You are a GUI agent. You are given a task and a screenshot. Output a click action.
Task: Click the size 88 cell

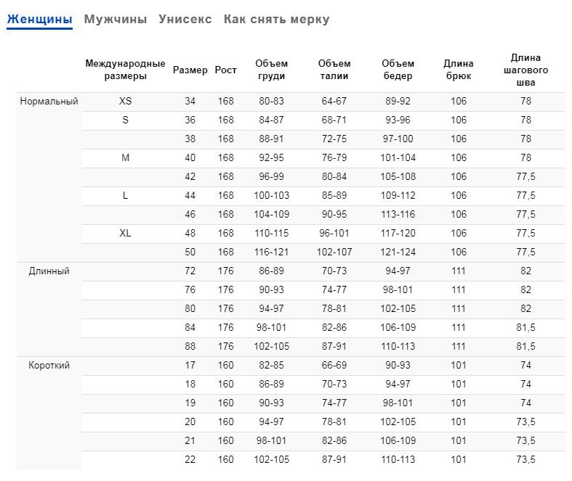pyautogui.click(x=190, y=347)
